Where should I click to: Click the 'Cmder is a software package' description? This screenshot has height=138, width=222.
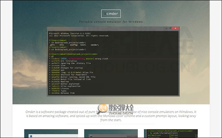pos(111,116)
